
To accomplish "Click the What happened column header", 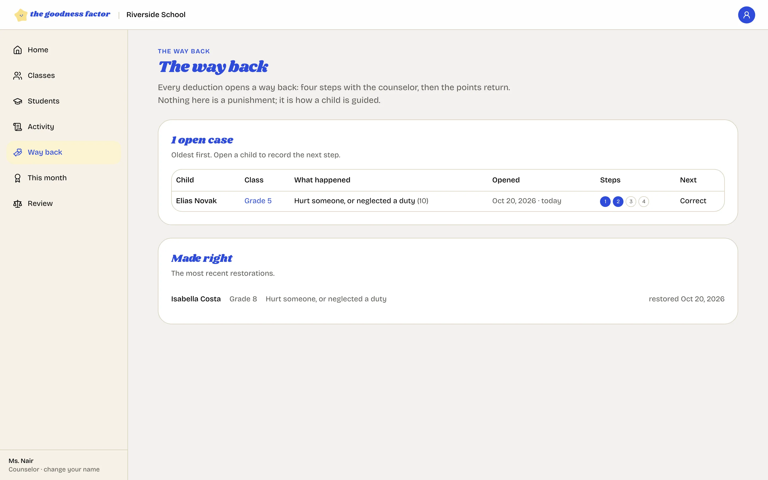I will [x=322, y=180].
